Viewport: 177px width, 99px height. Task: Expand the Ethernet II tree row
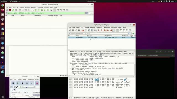click(69, 53)
